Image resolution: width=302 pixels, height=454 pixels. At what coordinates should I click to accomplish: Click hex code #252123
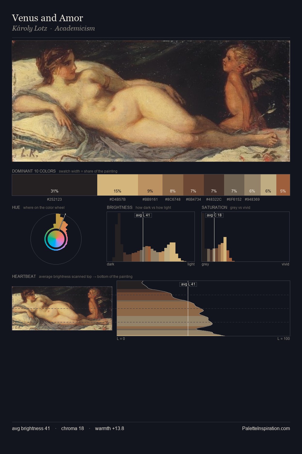point(54,199)
